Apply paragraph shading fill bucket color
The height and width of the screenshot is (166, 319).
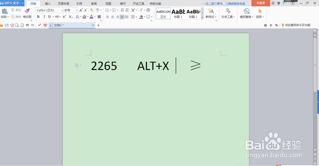(141, 17)
